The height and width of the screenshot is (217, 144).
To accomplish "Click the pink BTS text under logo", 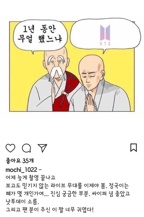I will coord(105,44).
